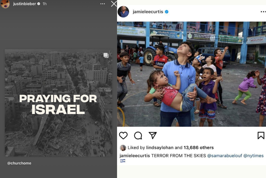This screenshot has width=266, height=178.
Task: Open jamieleecurtis profile avatar in post header
Action: click(x=123, y=12)
